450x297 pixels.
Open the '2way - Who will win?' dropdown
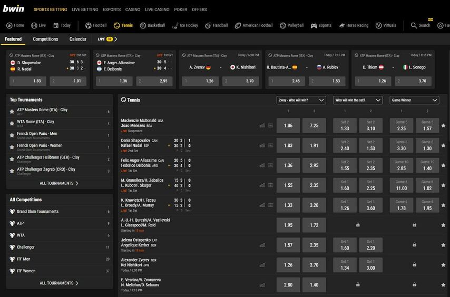click(301, 100)
